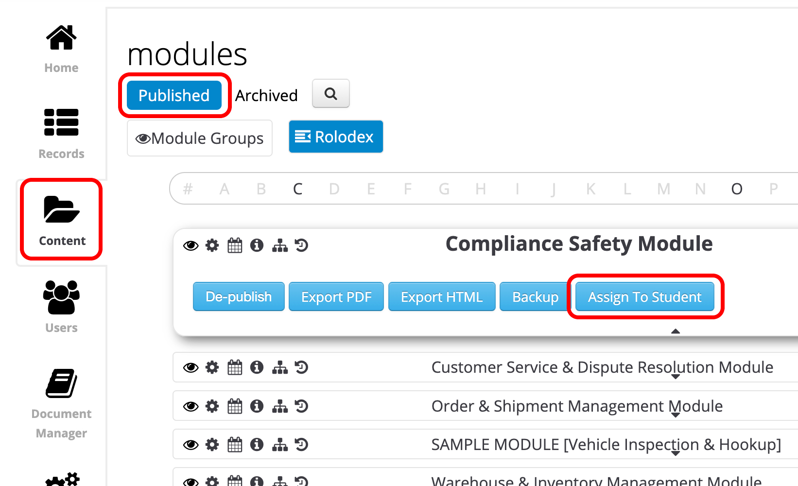Click the Export PDF button
This screenshot has height=486, width=798.
coord(336,296)
